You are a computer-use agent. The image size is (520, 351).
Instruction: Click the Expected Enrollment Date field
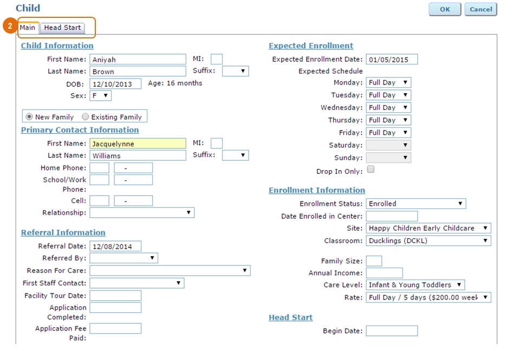coord(392,60)
